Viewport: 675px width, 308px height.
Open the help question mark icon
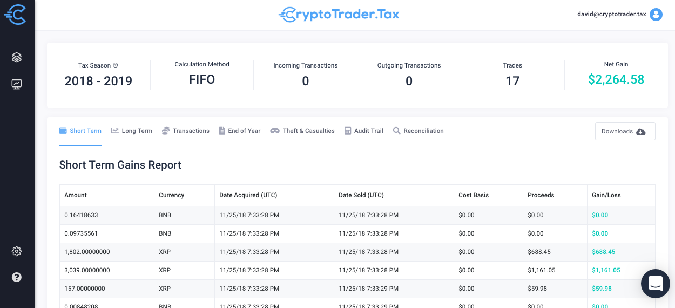(17, 277)
